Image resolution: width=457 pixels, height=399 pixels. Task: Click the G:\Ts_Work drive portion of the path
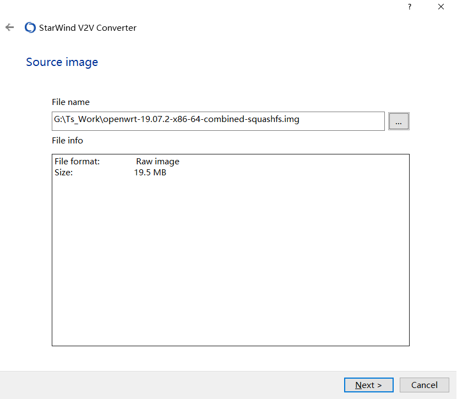click(76, 119)
